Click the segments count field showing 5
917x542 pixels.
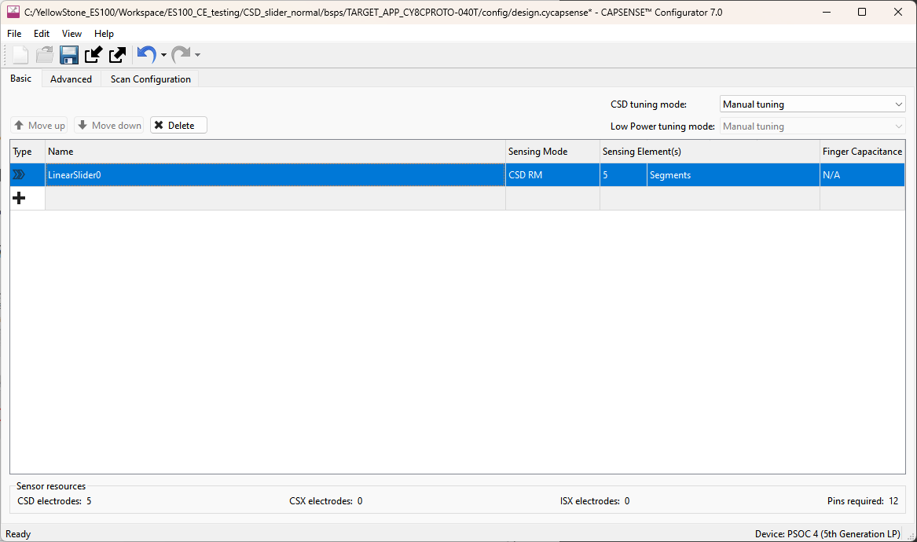point(623,175)
